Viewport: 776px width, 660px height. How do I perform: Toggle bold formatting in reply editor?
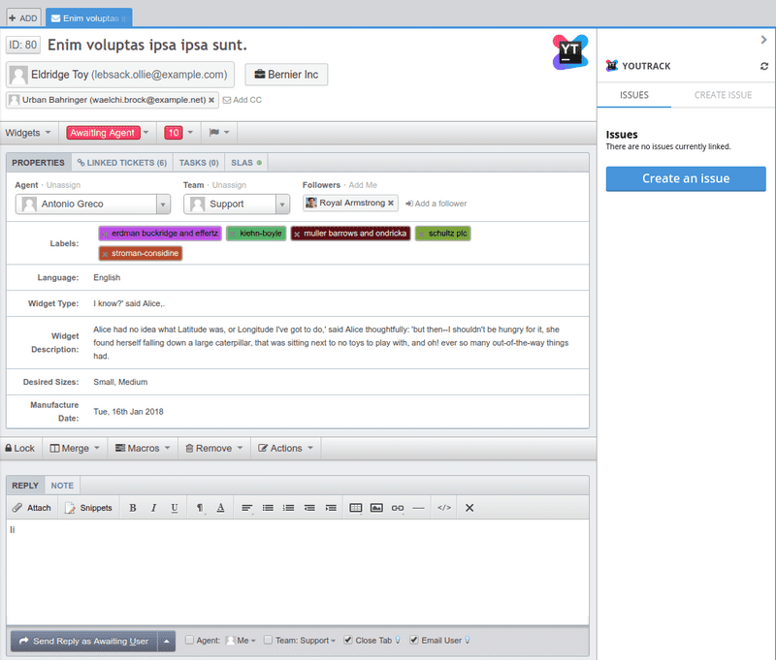click(133, 507)
